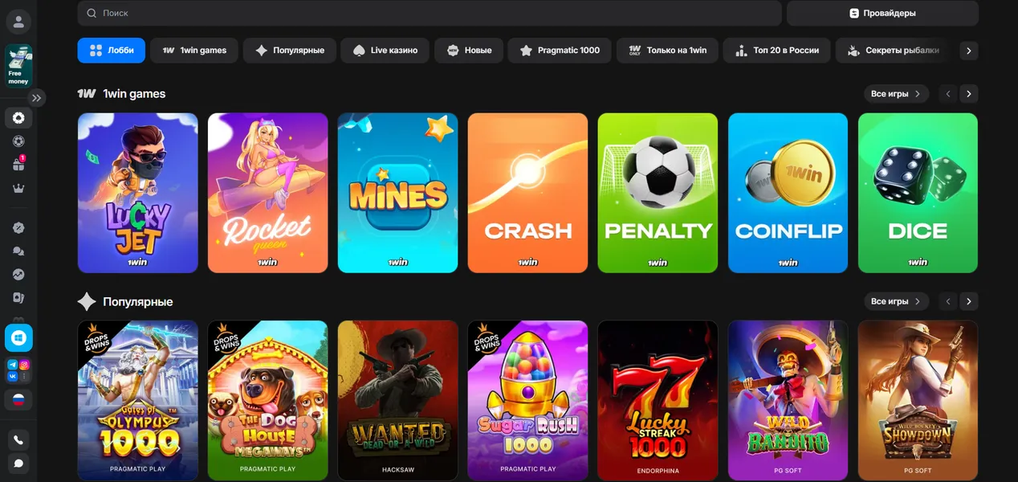Expand the sidebar with double-chevron arrow
This screenshot has width=1018, height=482.
37,98
